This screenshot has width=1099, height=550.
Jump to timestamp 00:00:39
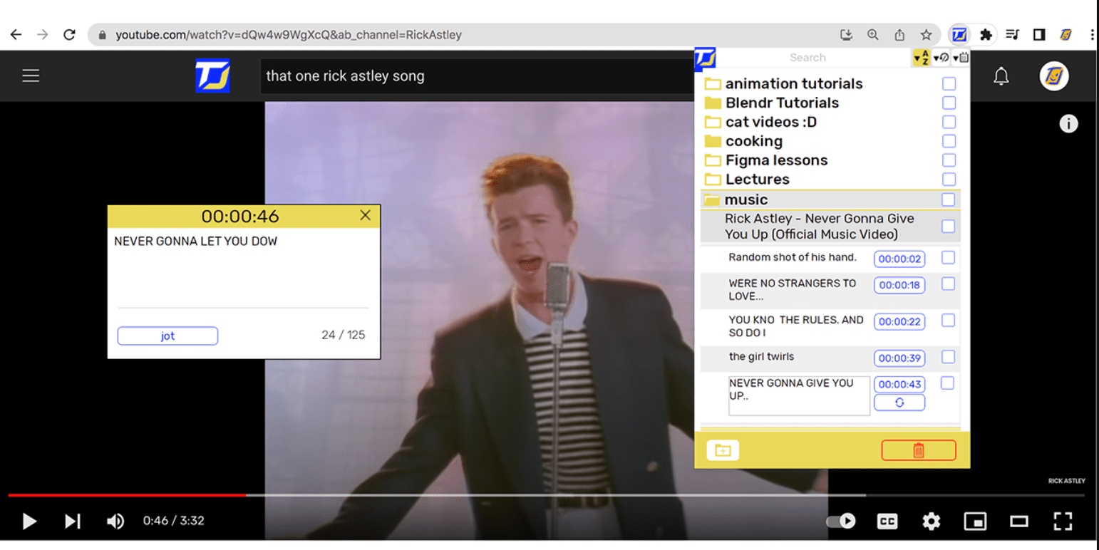pyautogui.click(x=899, y=358)
